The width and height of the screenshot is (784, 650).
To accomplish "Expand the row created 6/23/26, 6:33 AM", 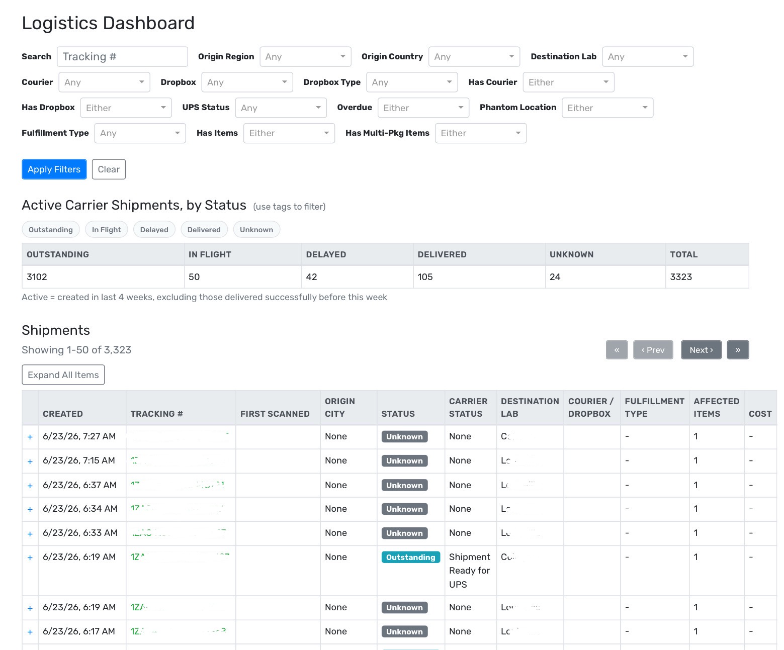I will click(x=30, y=534).
